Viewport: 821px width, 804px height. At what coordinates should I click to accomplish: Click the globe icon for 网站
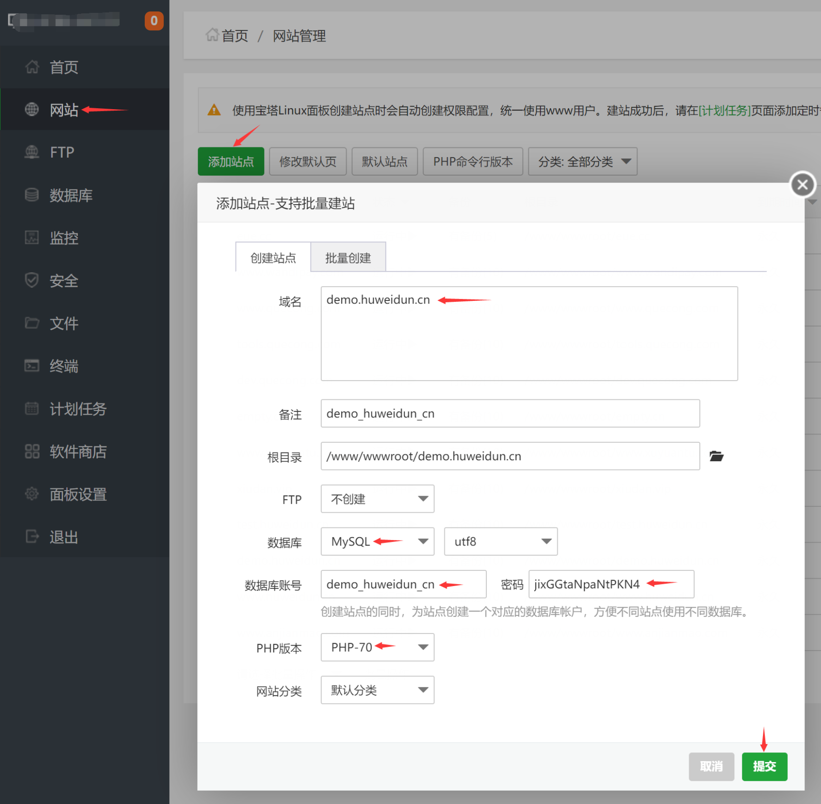click(x=32, y=110)
